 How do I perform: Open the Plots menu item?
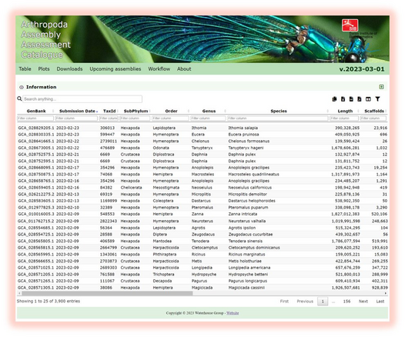[44, 69]
